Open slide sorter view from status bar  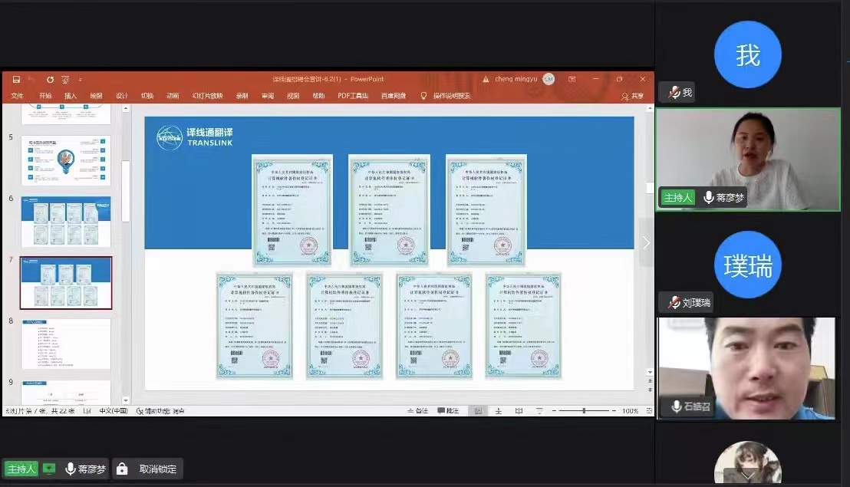point(497,411)
